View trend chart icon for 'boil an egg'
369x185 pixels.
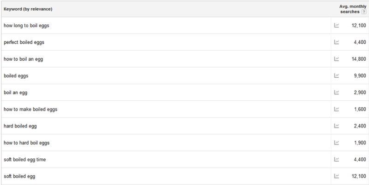click(337, 92)
